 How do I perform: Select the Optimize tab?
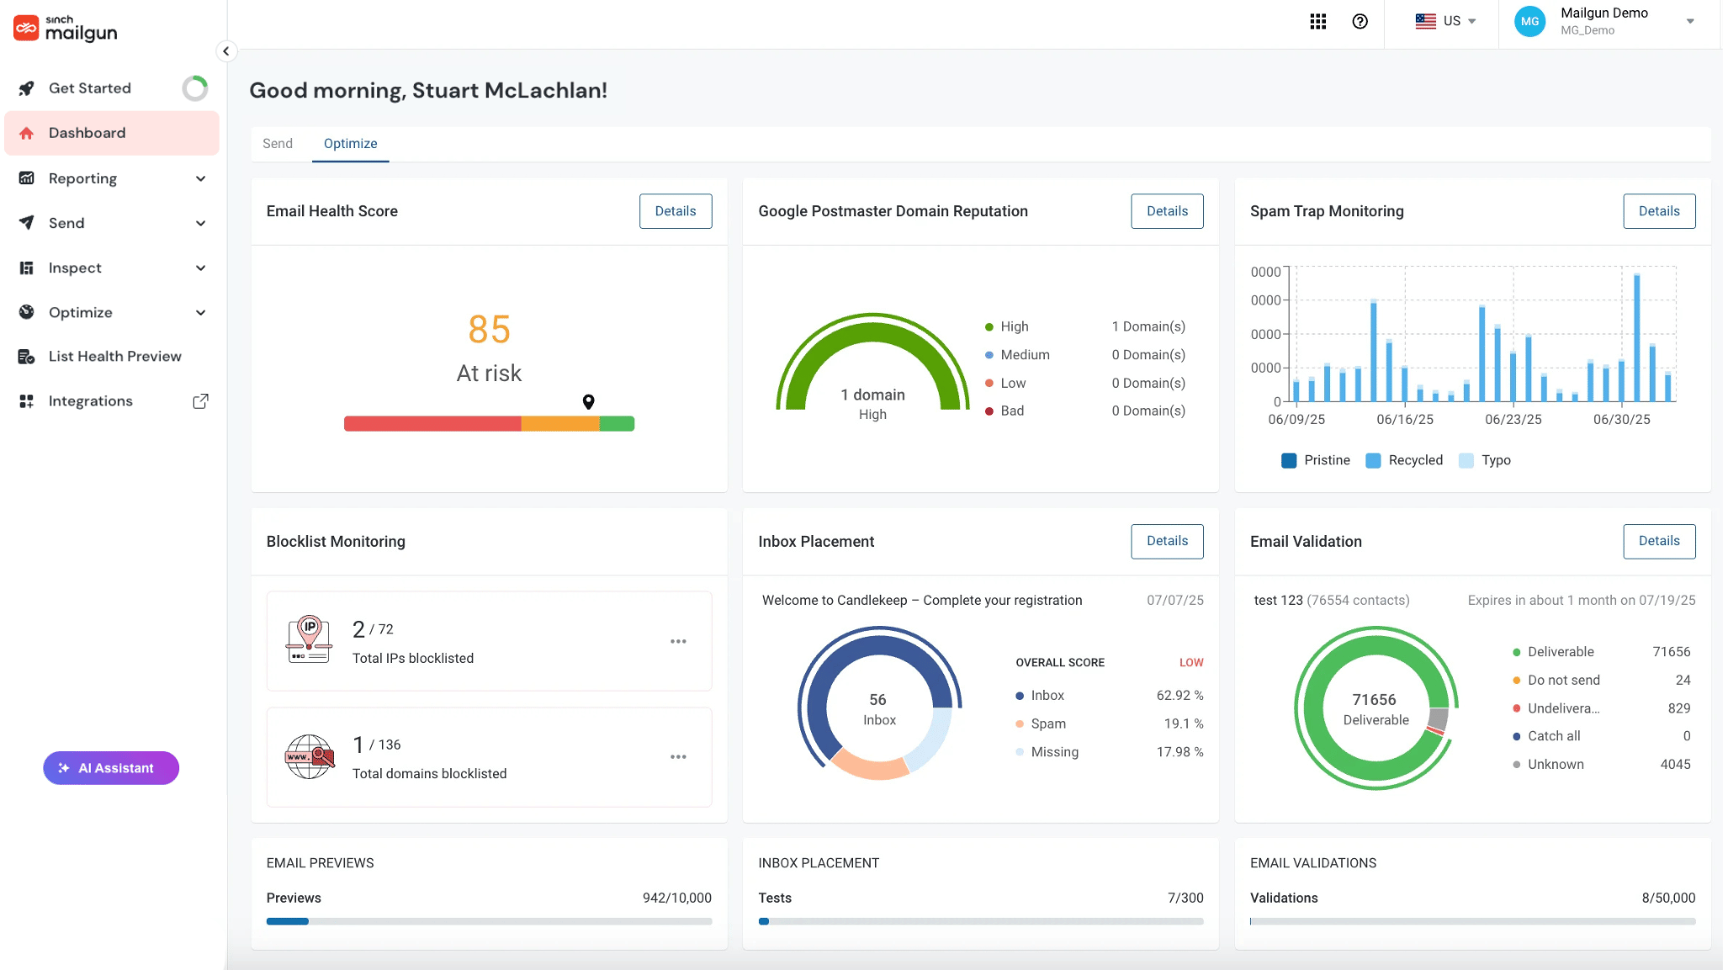[x=350, y=144]
